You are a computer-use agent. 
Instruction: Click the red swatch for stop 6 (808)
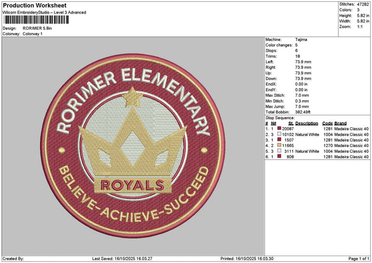[x=279, y=156]
